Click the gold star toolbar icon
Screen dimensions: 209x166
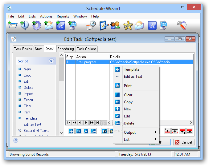pos(128,25)
